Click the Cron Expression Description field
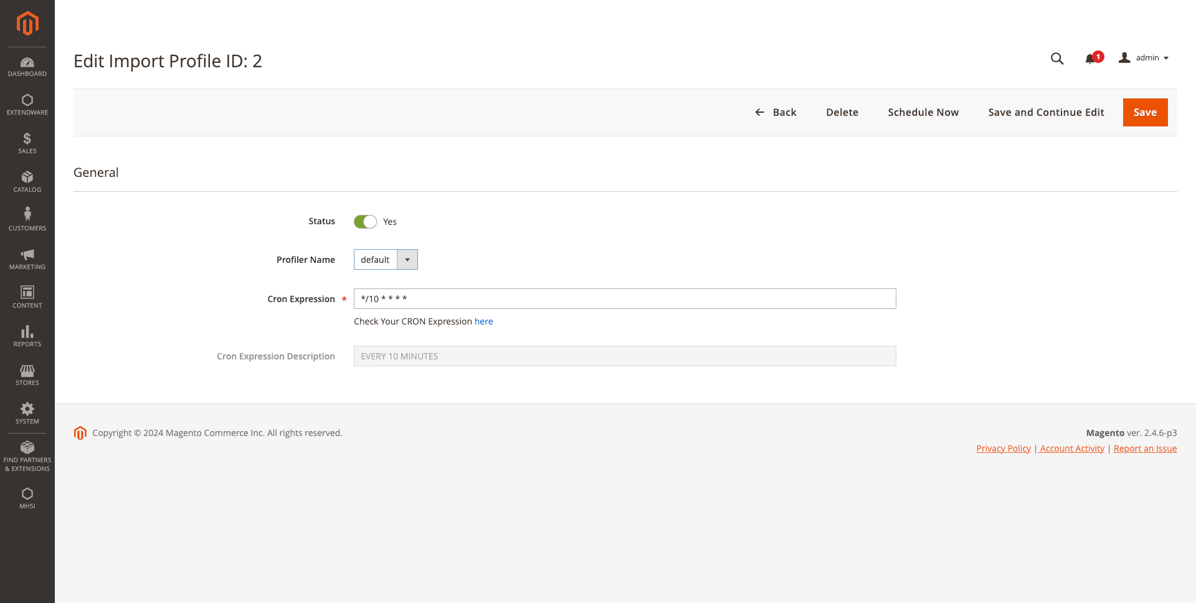This screenshot has height=603, width=1196. pyautogui.click(x=625, y=356)
